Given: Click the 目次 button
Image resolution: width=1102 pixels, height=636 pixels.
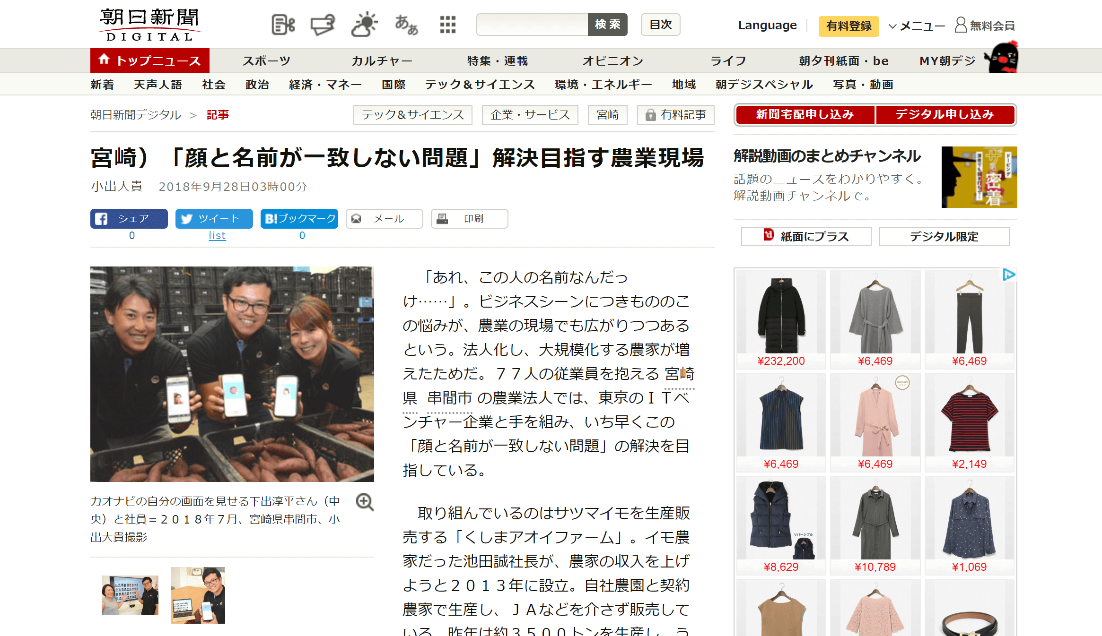Looking at the screenshot, I should pyautogui.click(x=660, y=25).
